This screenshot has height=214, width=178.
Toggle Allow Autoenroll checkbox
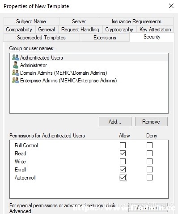pos(123,177)
